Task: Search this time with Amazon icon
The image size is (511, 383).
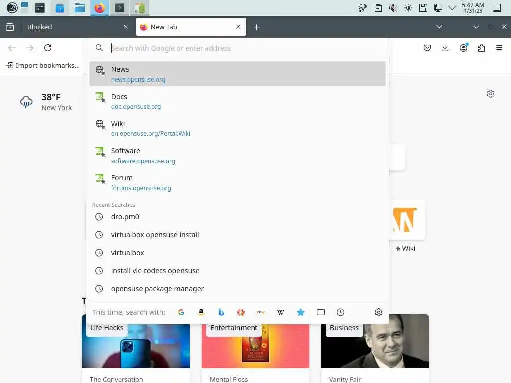Action: [x=201, y=312]
